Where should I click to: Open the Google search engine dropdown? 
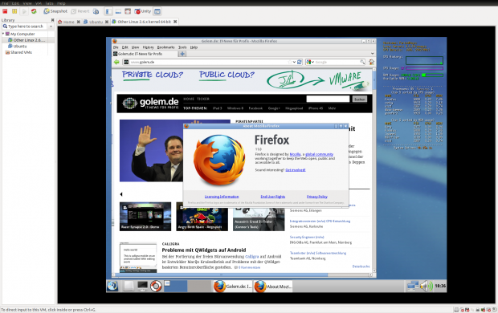pos(310,63)
